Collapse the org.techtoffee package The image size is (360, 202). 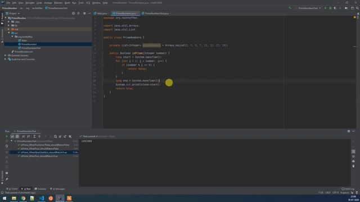click(12, 36)
